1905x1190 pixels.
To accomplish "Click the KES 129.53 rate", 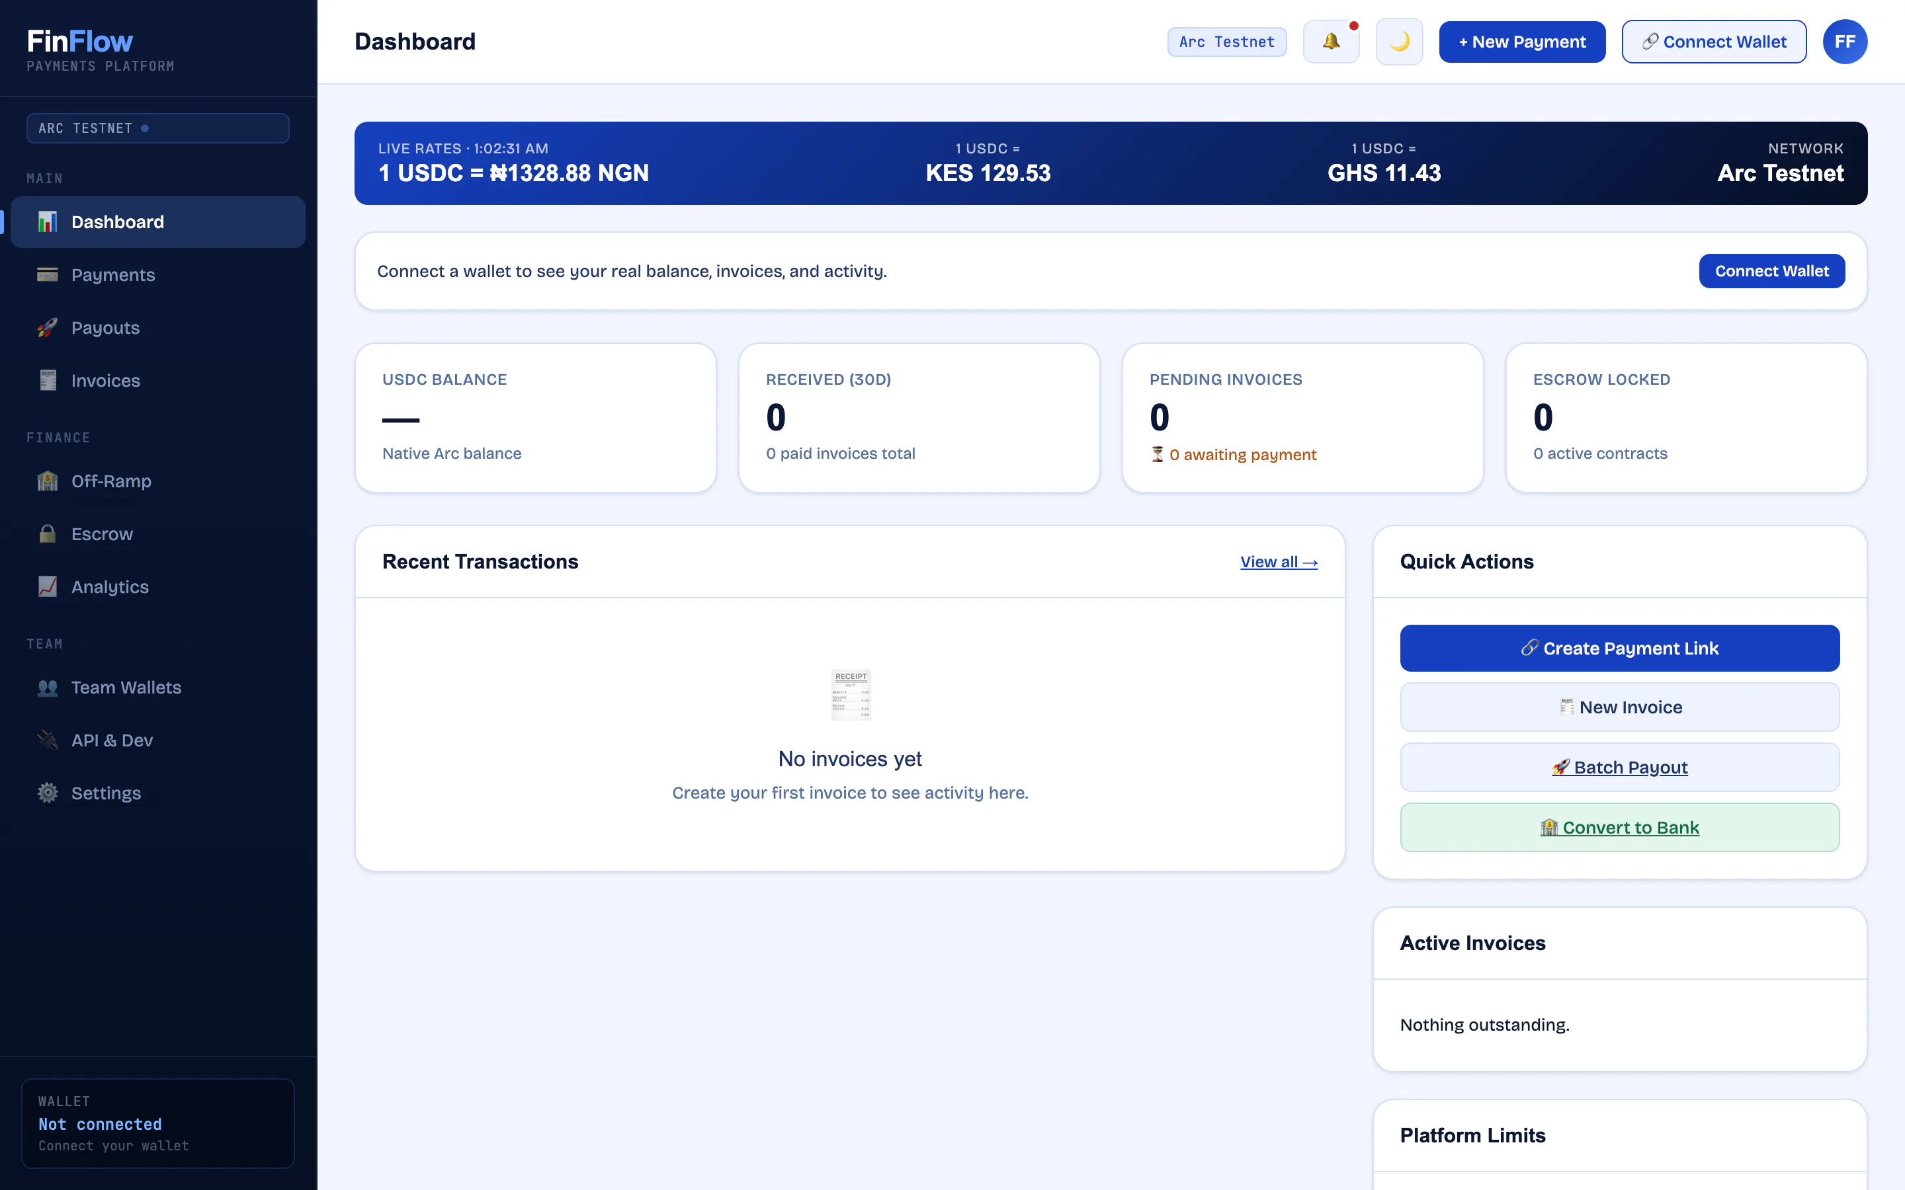I will [x=988, y=173].
